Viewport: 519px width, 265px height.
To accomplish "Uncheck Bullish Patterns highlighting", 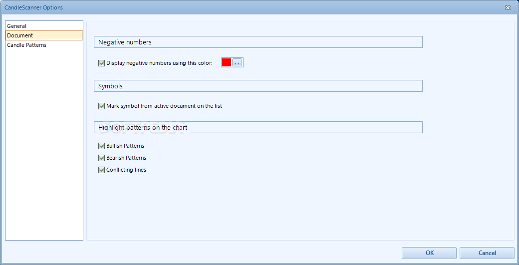I will tap(101, 146).
